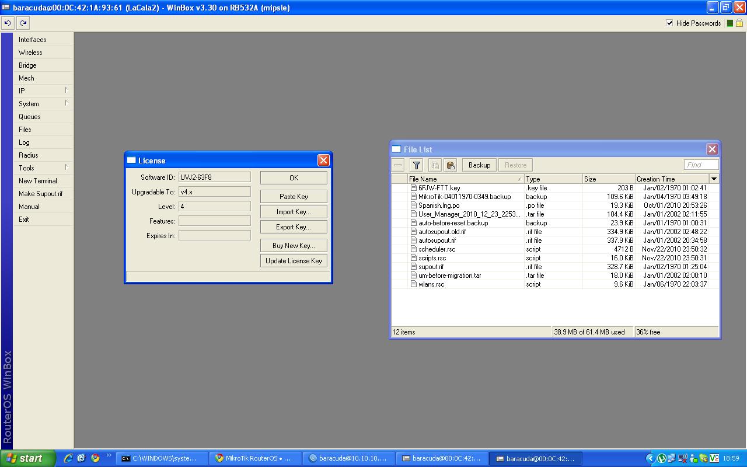747x467 pixels.
Task: Open the Manual menu item
Action: tap(44, 207)
